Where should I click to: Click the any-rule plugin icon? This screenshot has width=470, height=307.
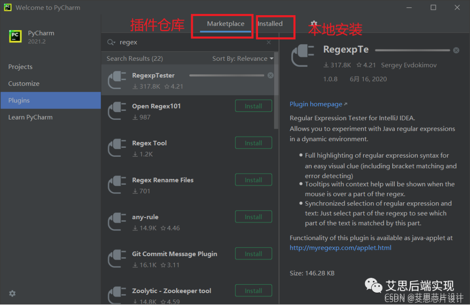117,222
